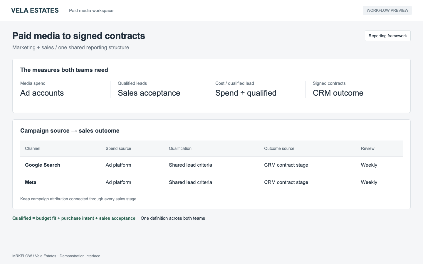Click the "Keep campaign attribution connected" table note
This screenshot has width=423, height=264.
click(x=79, y=199)
